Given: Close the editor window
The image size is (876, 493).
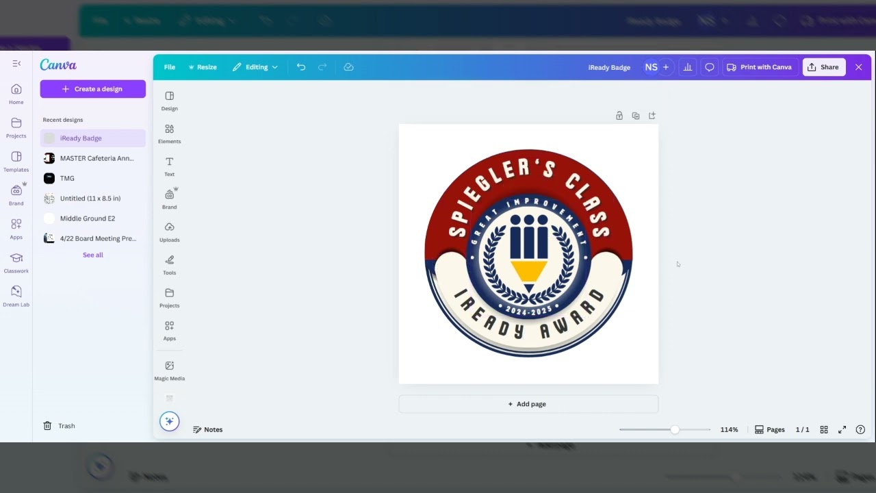Looking at the screenshot, I should coord(859,67).
